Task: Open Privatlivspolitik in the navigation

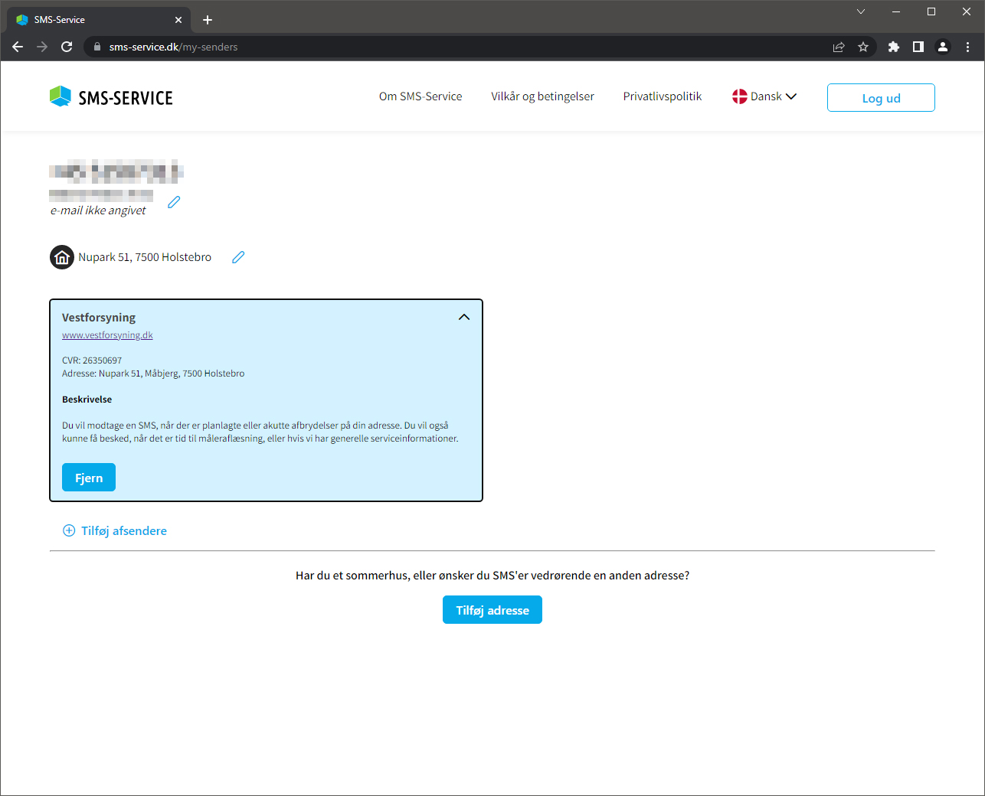Action: coord(662,96)
